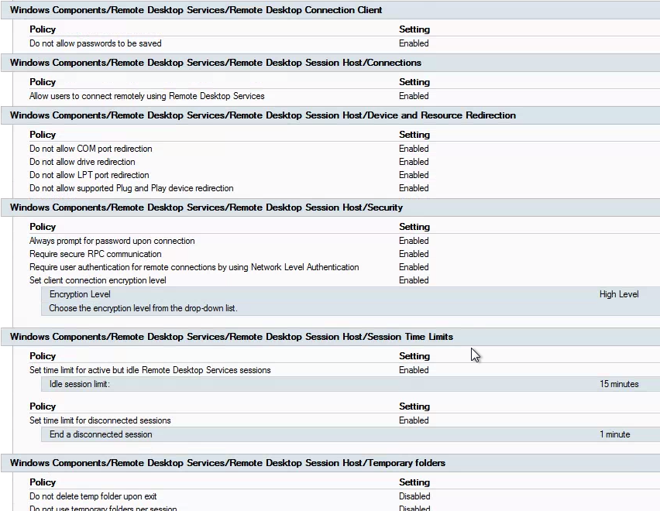Click the Disabled setting for temp folder deletion
This screenshot has height=511, width=660.
(x=414, y=496)
